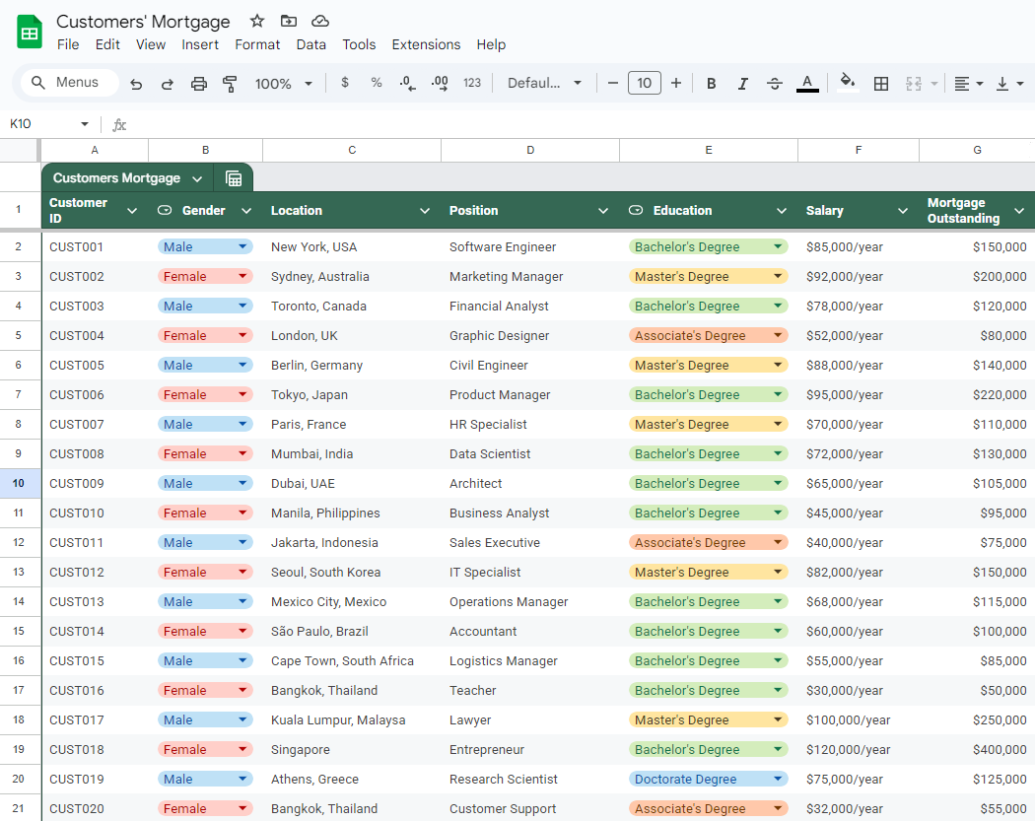
Task: Expand the Education column header dropdown
Action: pyautogui.click(x=781, y=211)
